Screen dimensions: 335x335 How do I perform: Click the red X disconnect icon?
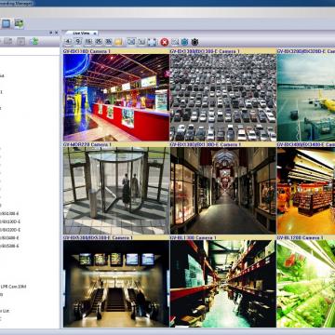165,42
